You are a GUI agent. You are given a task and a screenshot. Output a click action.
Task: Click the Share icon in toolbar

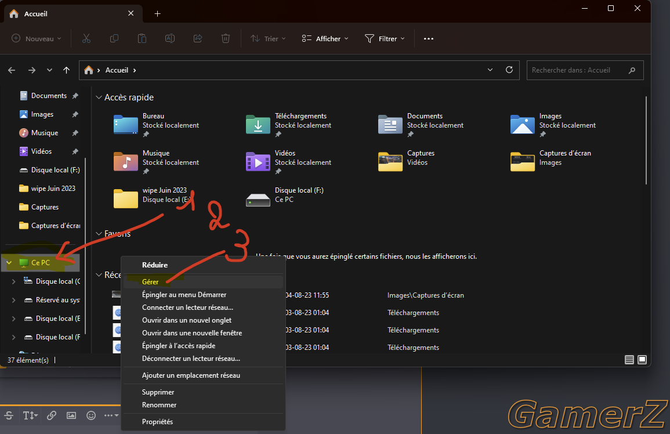pos(198,38)
